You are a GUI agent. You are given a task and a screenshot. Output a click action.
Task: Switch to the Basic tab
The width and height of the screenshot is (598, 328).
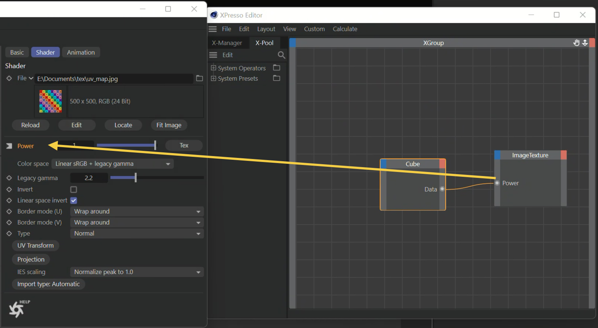17,53
